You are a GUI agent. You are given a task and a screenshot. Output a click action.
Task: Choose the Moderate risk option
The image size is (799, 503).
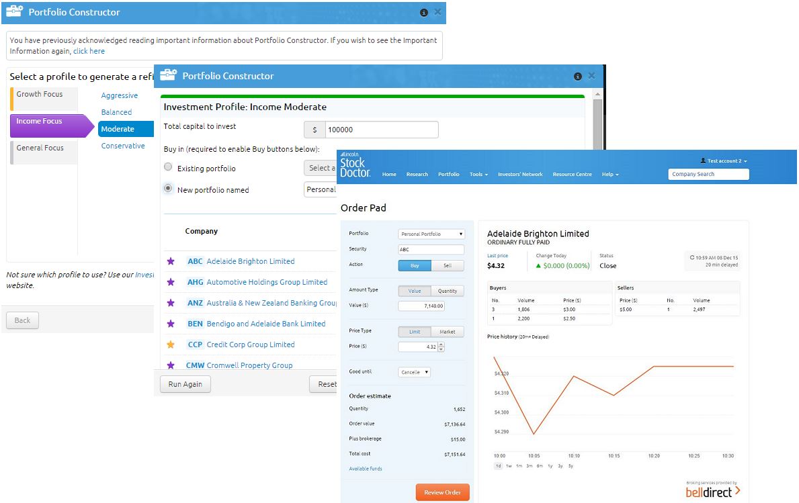coord(126,129)
